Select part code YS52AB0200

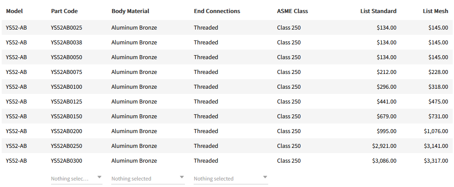[66, 131]
